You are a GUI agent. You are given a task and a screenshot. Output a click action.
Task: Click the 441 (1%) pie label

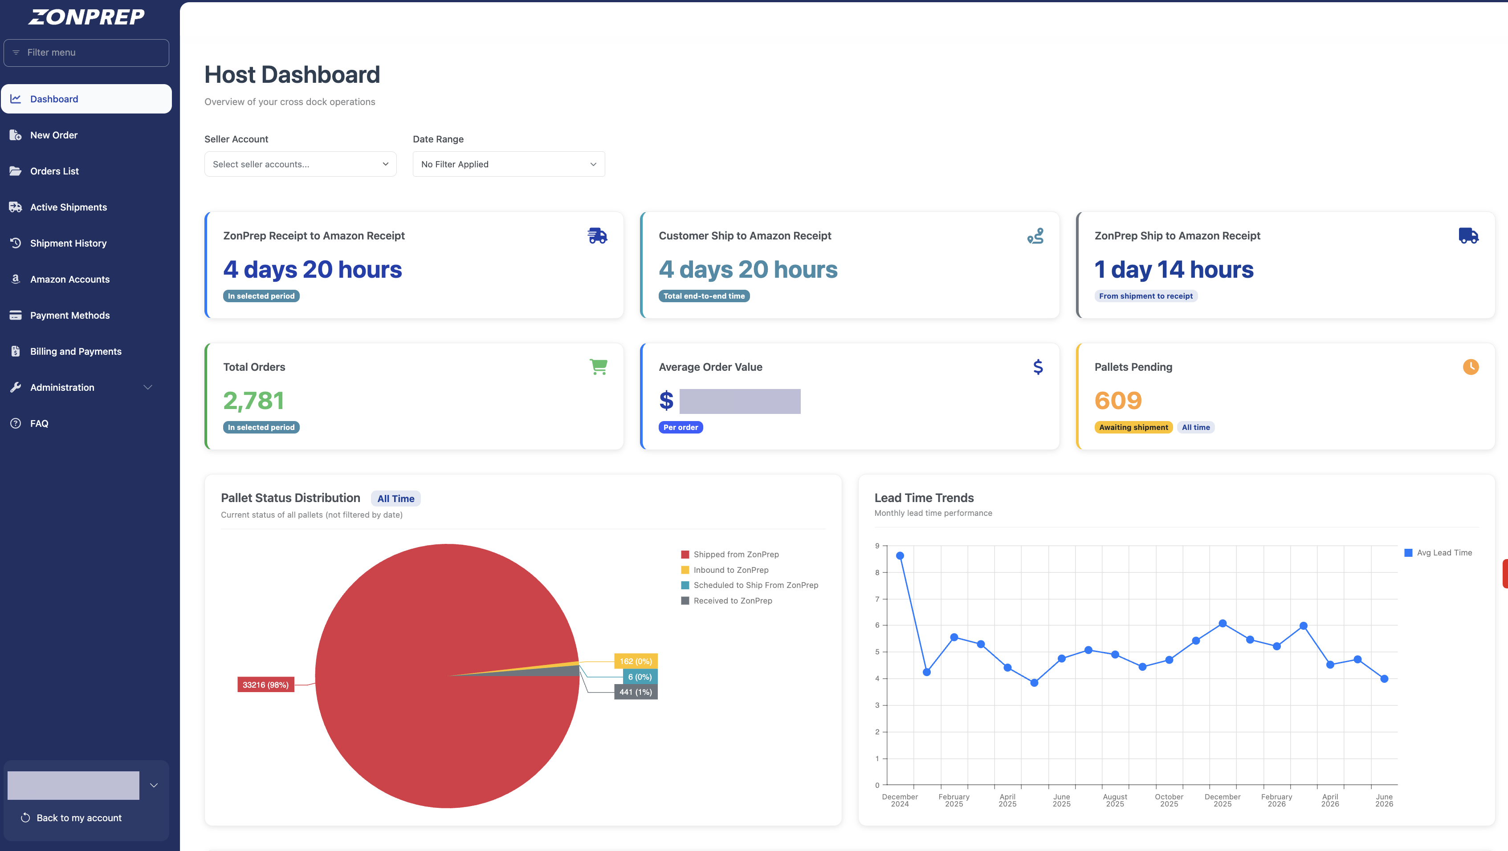click(636, 692)
